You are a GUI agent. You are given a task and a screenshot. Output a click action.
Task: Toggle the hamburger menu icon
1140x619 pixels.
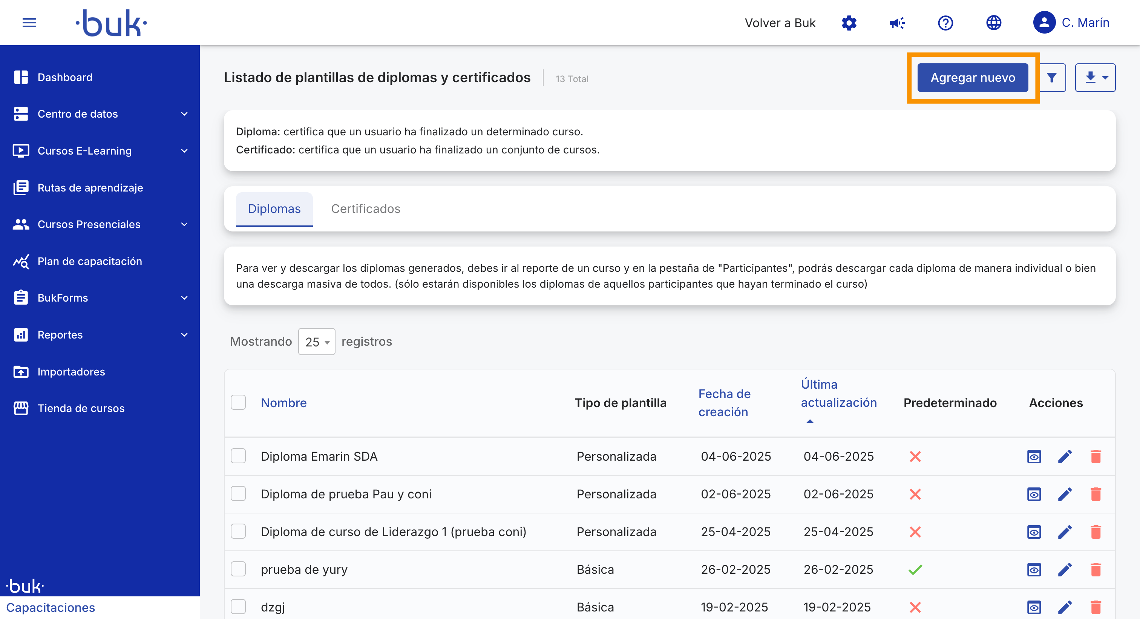(x=29, y=23)
